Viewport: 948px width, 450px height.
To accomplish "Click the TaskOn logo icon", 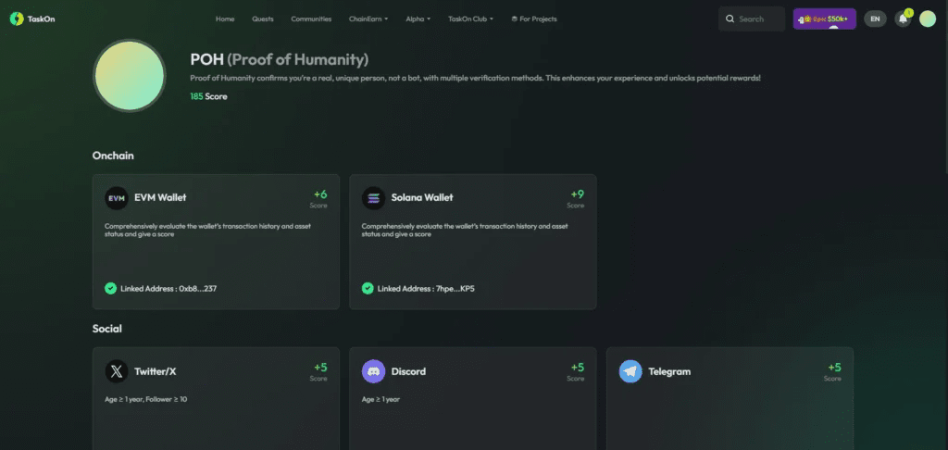I will (x=17, y=19).
